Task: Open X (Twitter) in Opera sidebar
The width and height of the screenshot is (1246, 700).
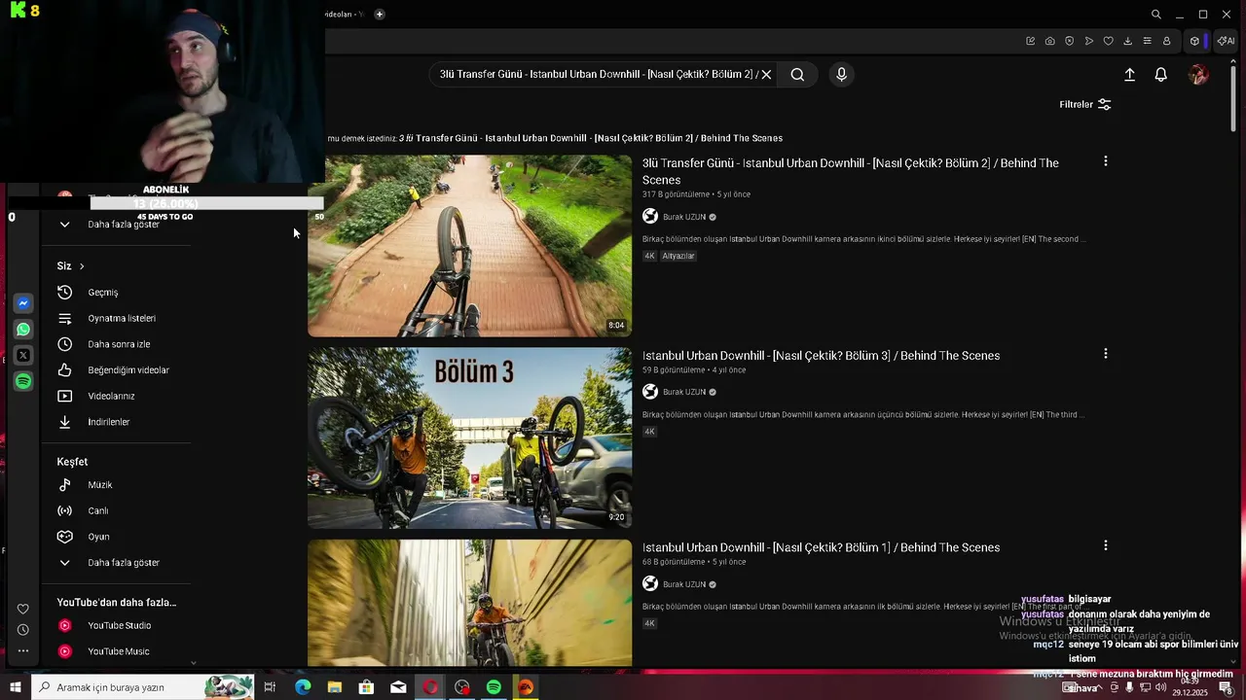Action: point(23,356)
